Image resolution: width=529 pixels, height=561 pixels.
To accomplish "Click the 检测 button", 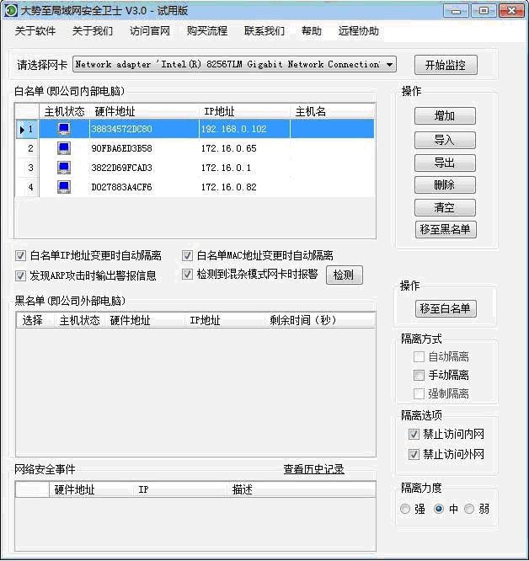I will (x=344, y=275).
